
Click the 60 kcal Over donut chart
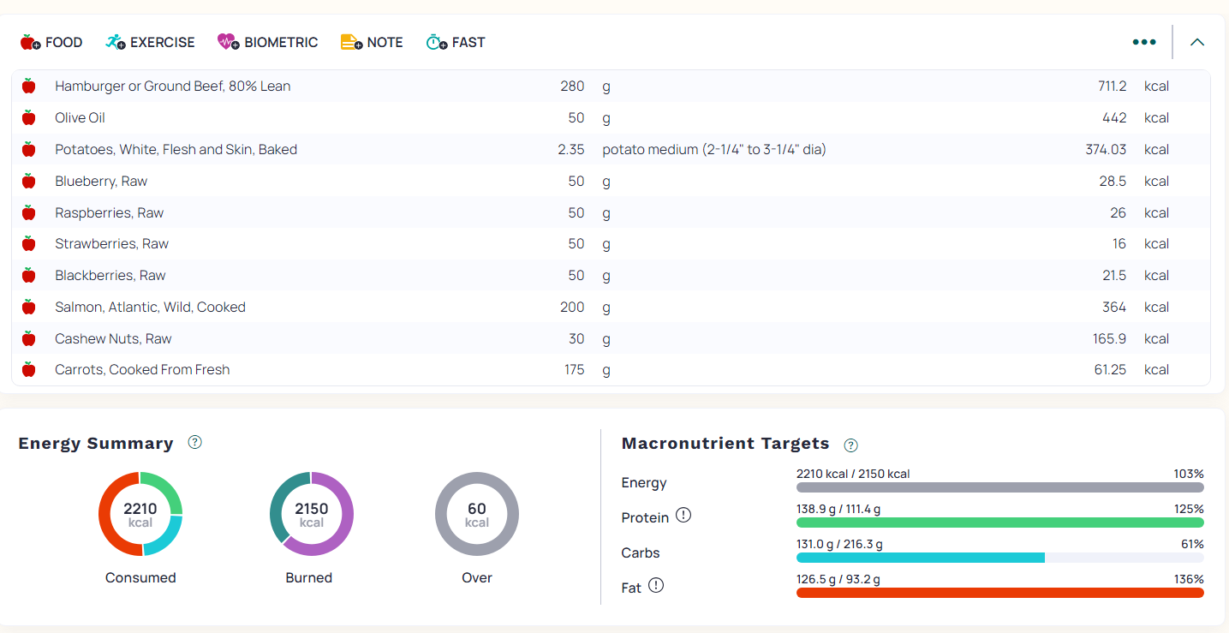(x=477, y=514)
